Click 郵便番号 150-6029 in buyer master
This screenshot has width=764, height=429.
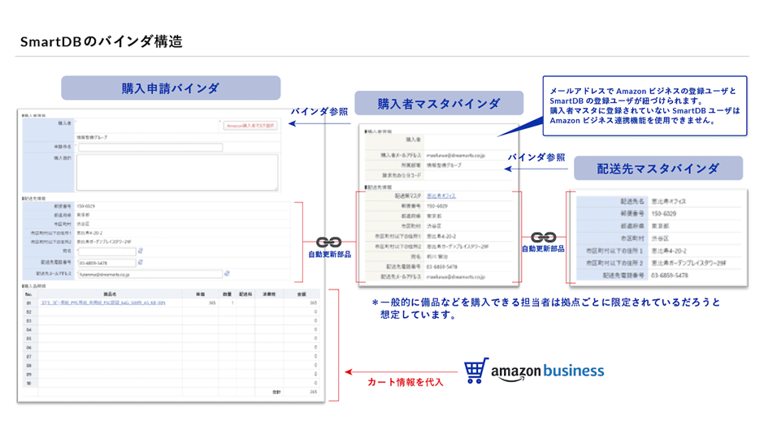[x=437, y=206]
